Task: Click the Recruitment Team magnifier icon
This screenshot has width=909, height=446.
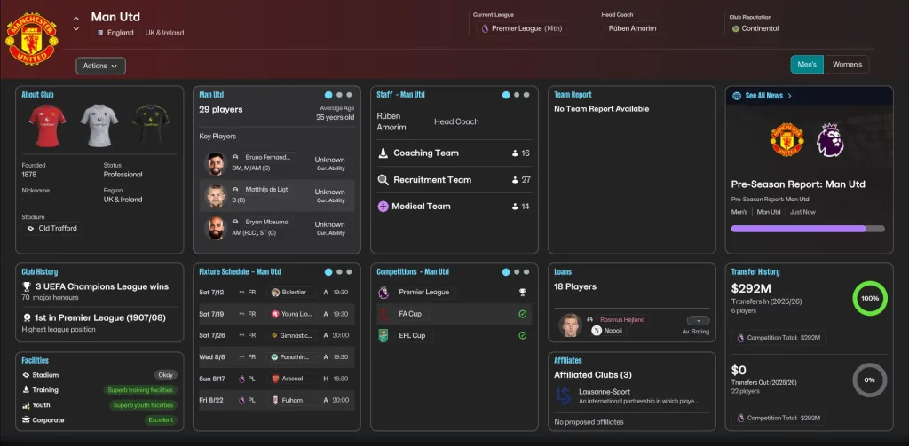Action: point(383,180)
